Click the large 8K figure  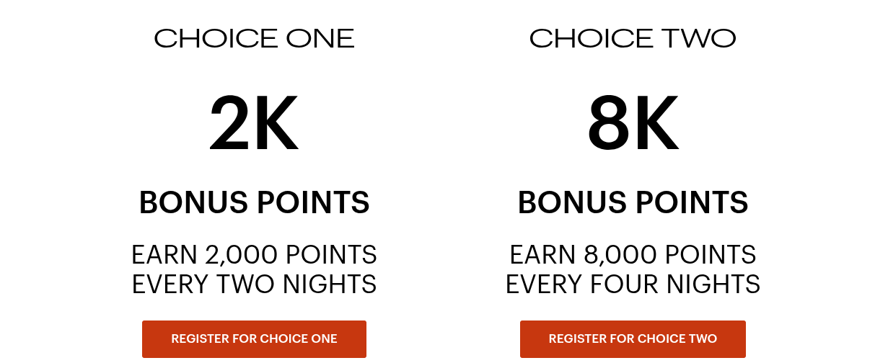pos(633,124)
